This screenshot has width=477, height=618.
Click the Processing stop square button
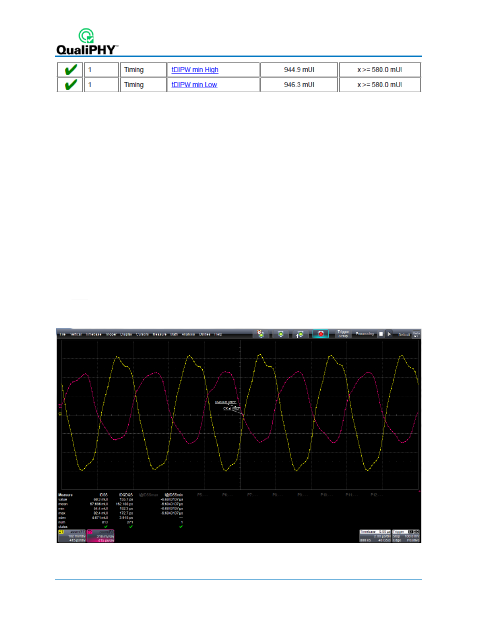tap(380, 334)
